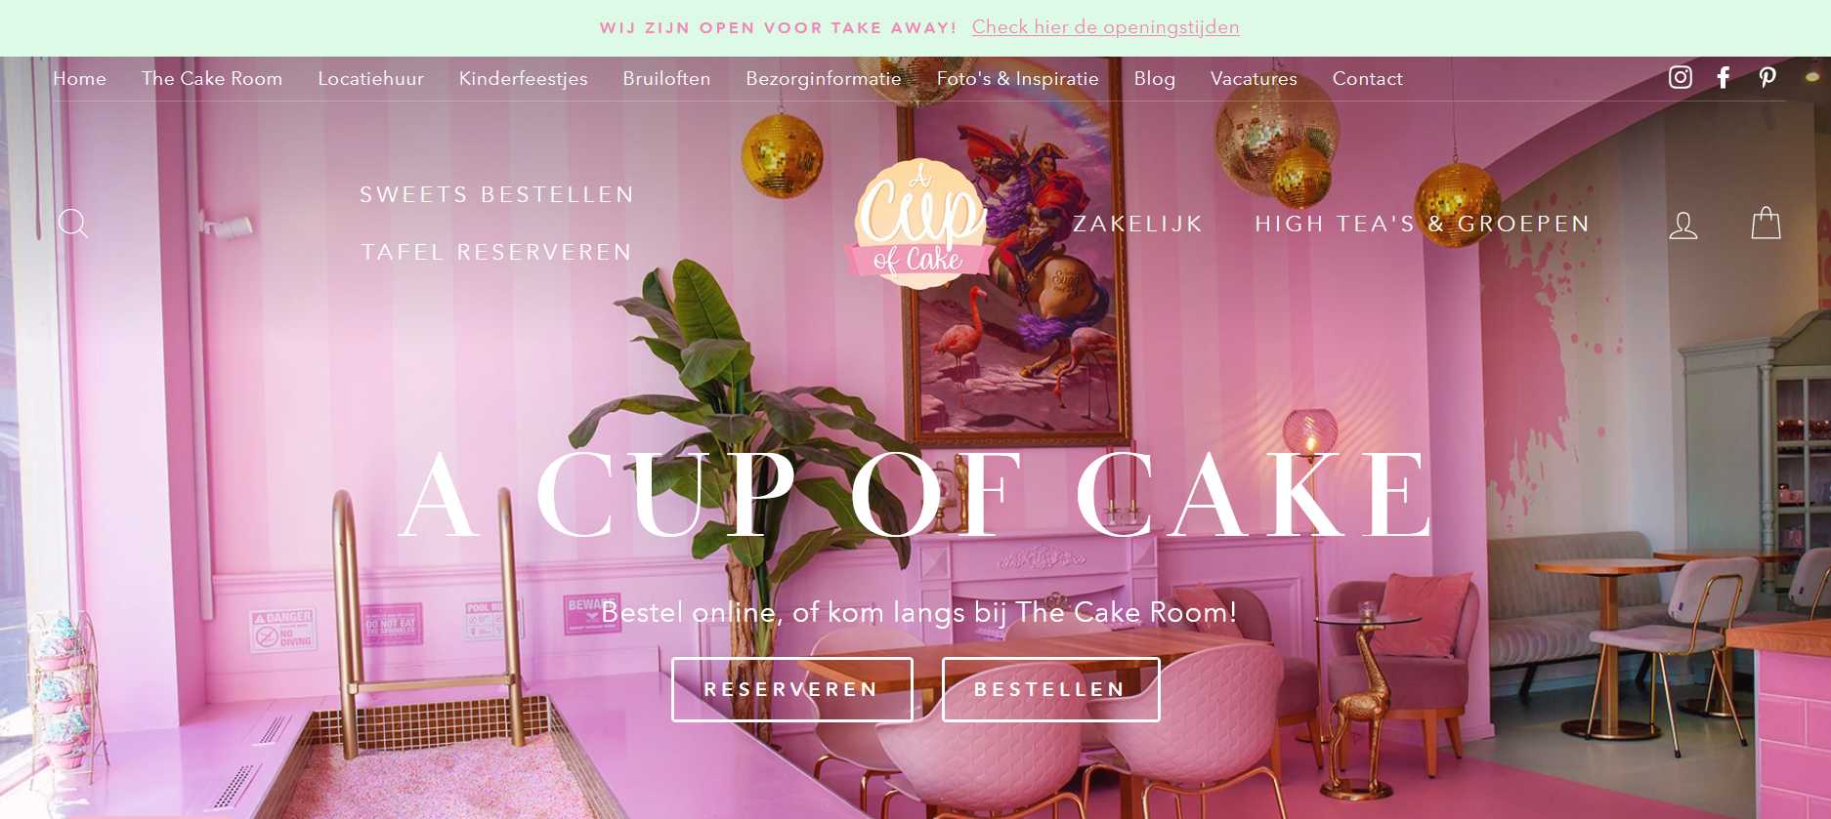
Task: Visit the Bezorginformatie page
Action: (824, 78)
